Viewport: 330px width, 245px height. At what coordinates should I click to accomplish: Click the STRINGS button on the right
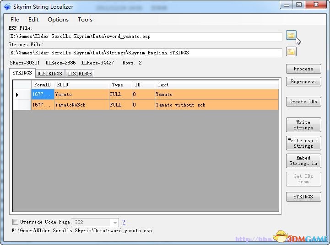click(x=303, y=197)
